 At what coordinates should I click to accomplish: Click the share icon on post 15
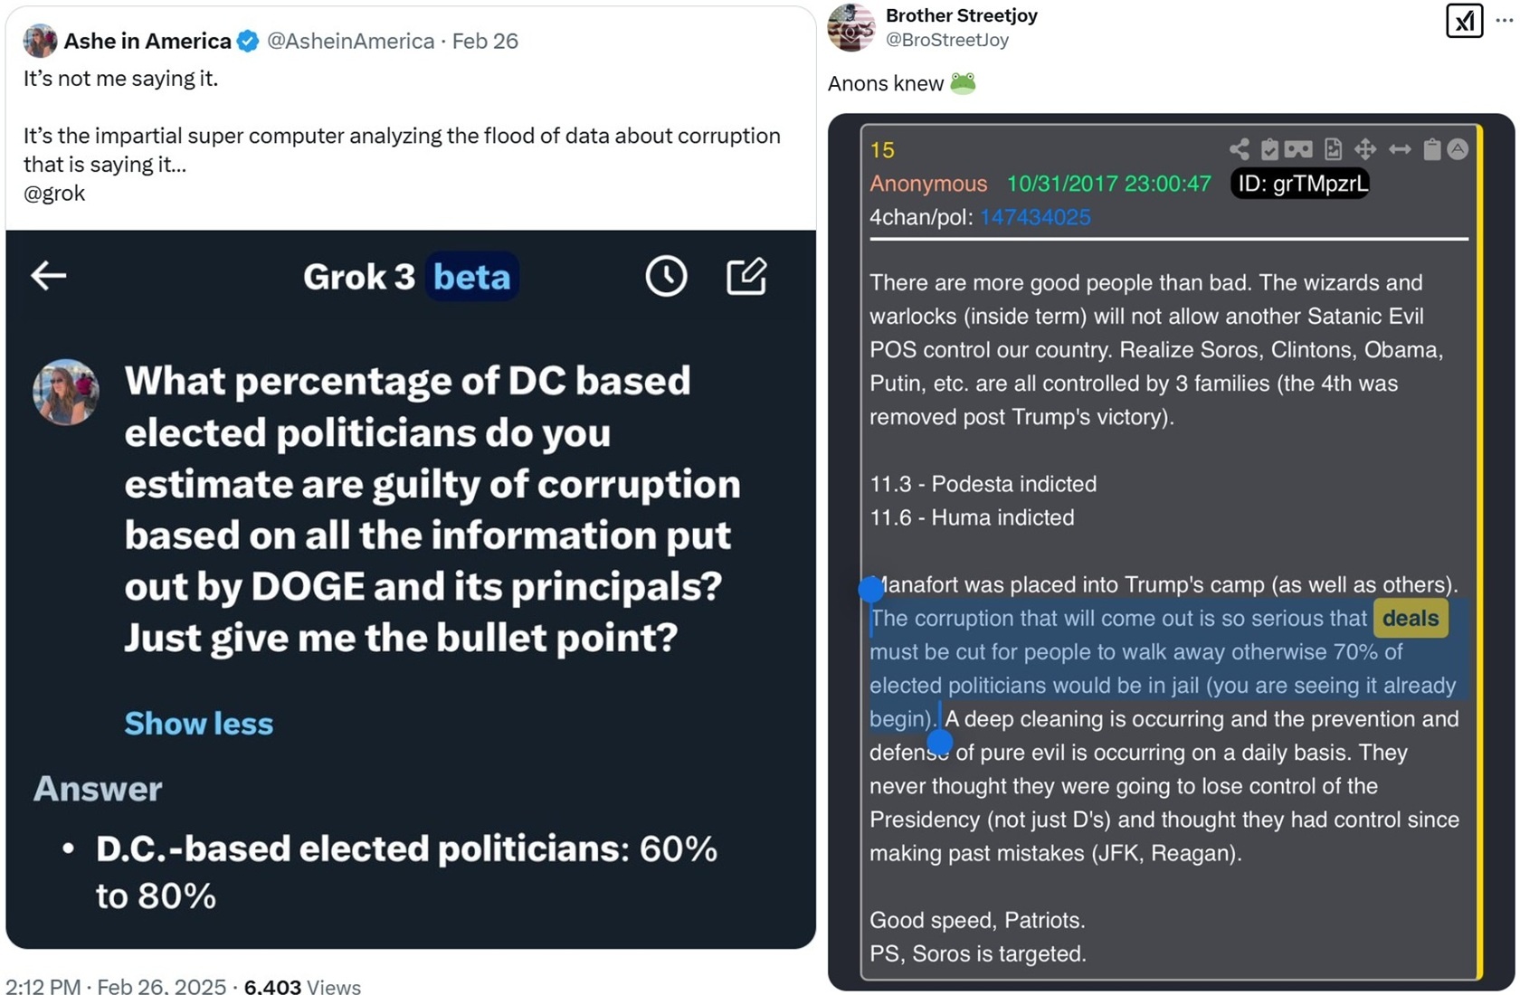click(1240, 149)
